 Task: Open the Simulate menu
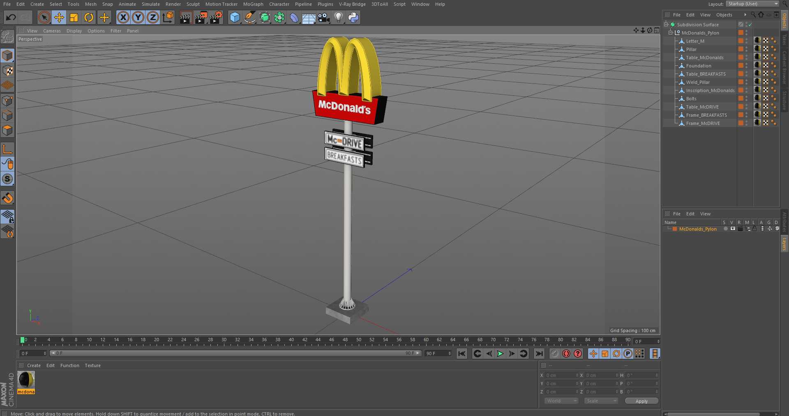pos(150,4)
